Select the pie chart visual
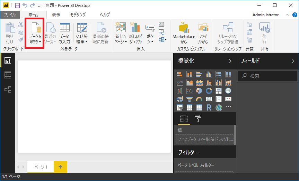Image resolution: width=299 pixels, height=181 pixels. [199, 91]
